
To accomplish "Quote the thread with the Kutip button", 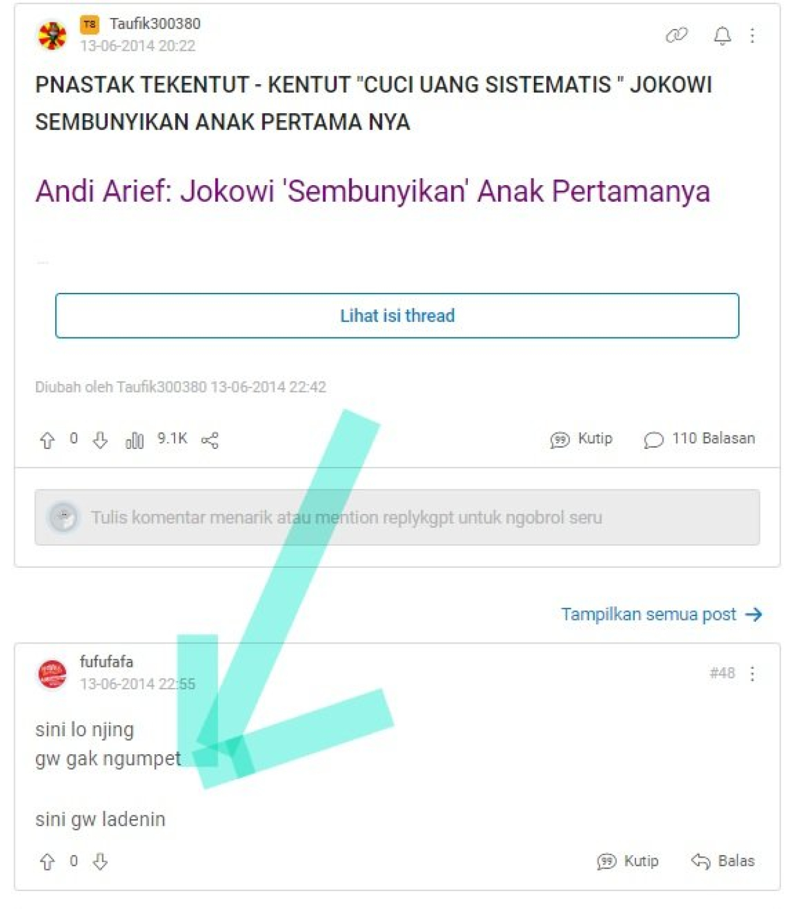I will point(581,439).
